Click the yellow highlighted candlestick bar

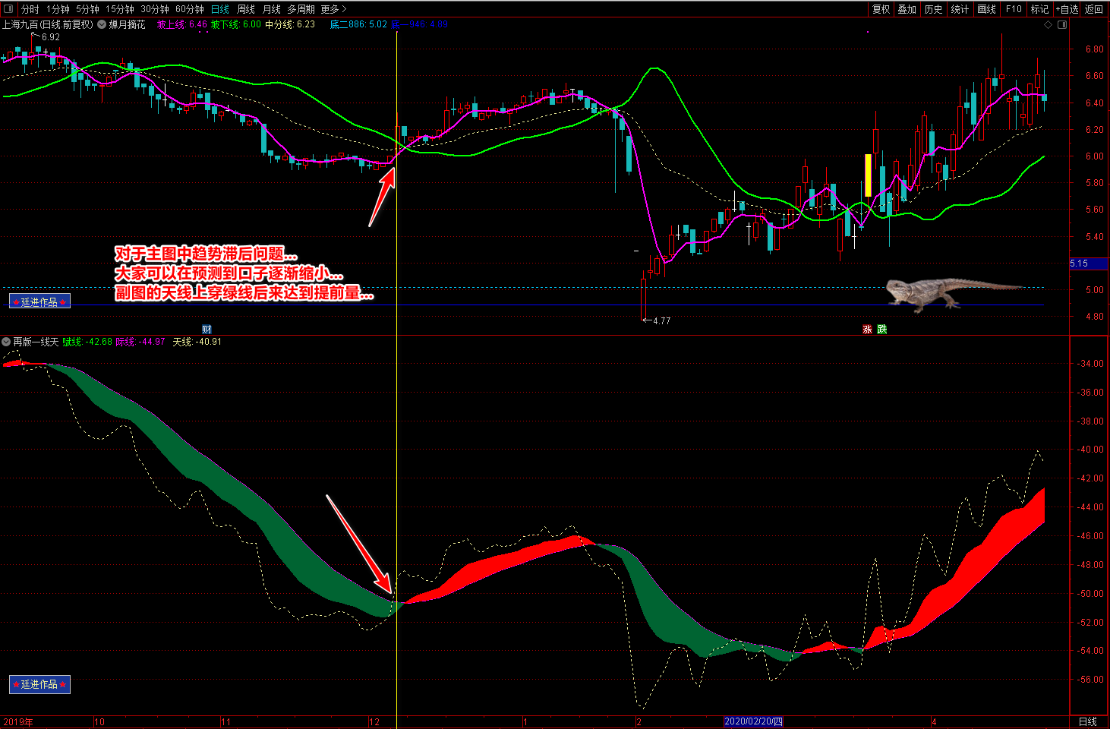[x=868, y=175]
